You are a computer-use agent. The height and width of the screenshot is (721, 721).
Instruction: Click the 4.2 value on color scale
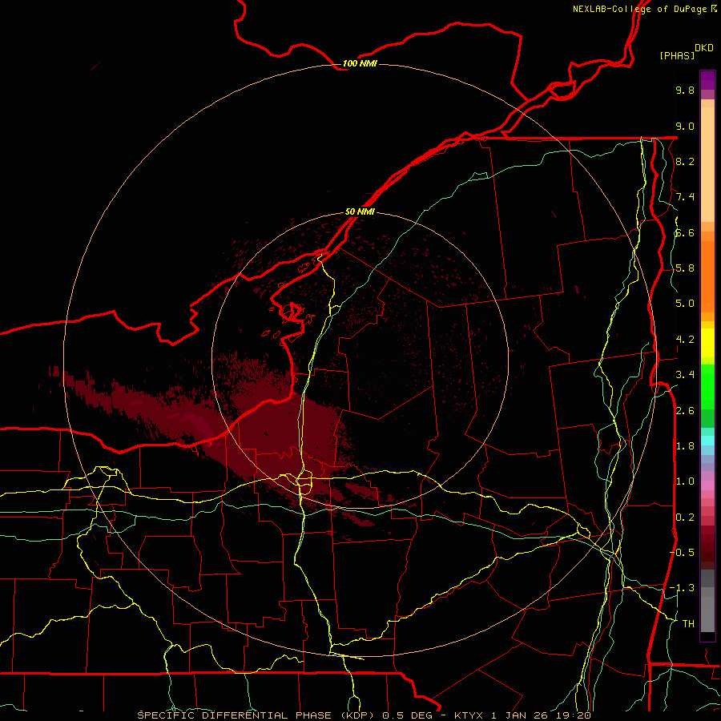click(x=685, y=340)
